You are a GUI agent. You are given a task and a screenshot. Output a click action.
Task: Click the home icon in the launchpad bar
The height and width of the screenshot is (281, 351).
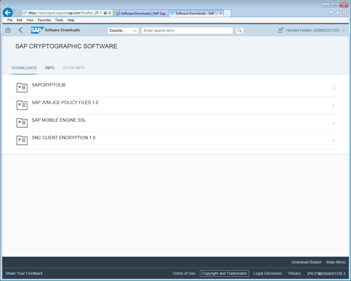point(8,30)
